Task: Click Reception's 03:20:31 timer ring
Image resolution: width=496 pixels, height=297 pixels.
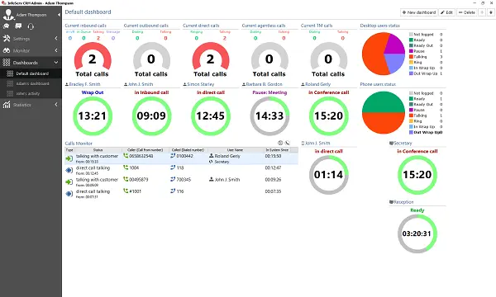Action: pos(417,233)
